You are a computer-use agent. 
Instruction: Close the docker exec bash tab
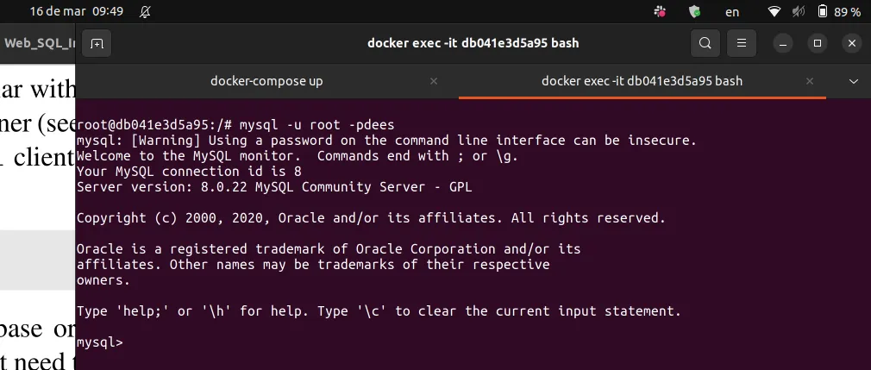pyautogui.click(x=811, y=81)
